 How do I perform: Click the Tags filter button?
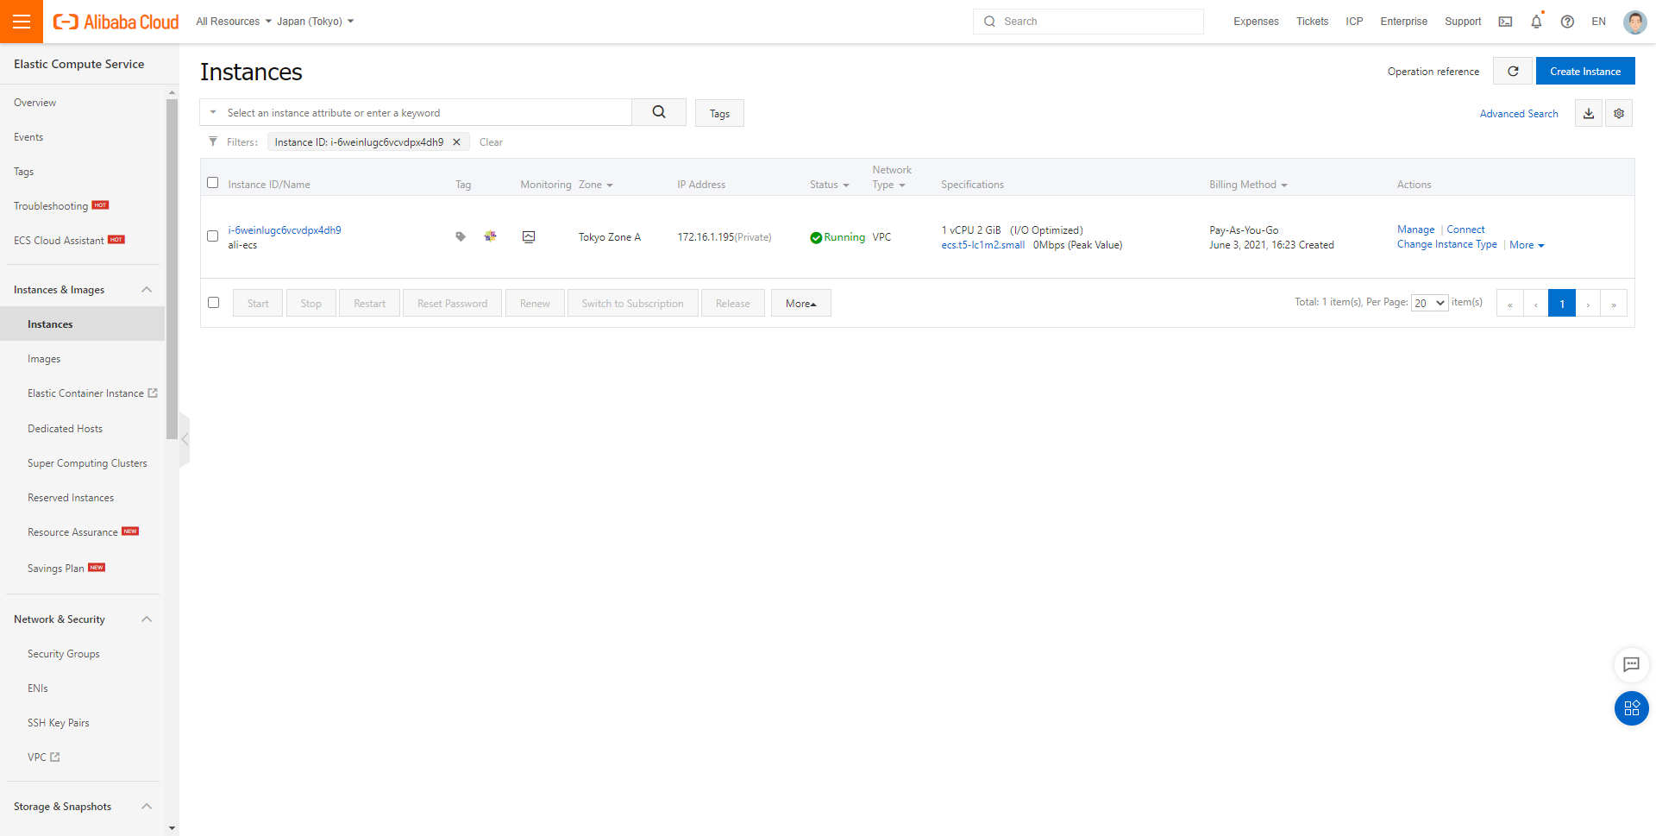719,113
